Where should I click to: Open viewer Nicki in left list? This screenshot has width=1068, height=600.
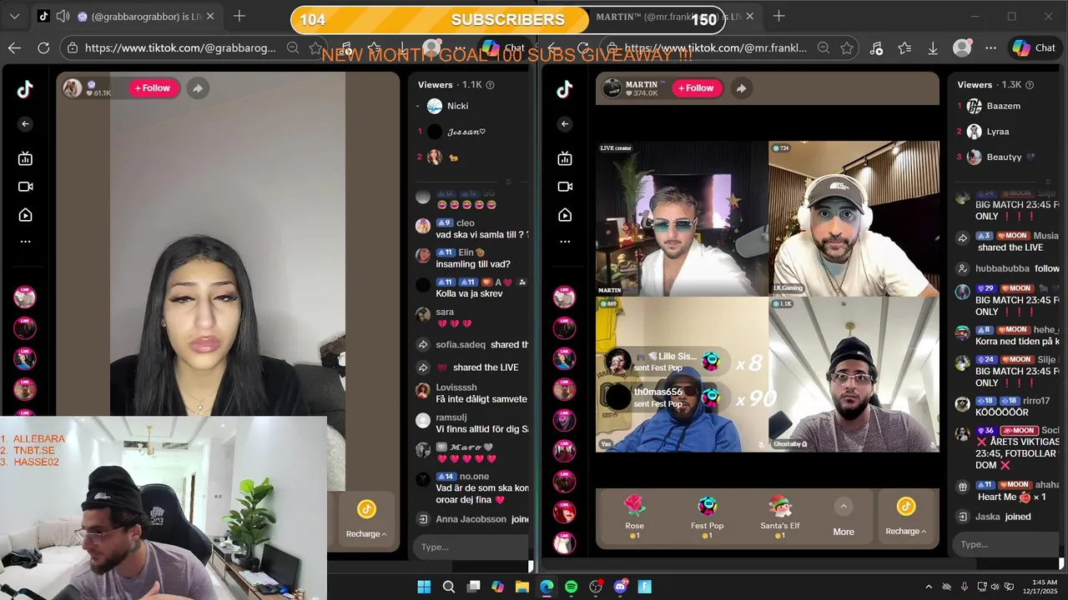(457, 106)
